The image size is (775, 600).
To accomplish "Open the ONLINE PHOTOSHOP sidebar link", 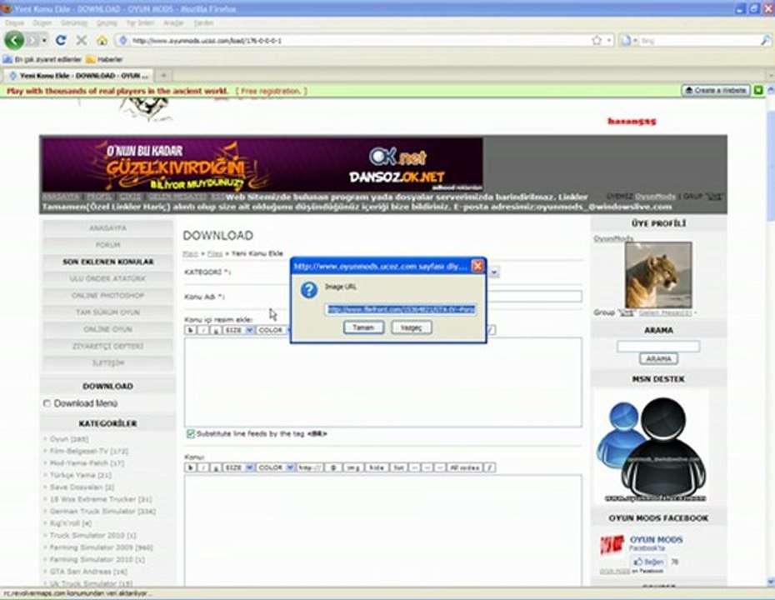I will point(107,296).
